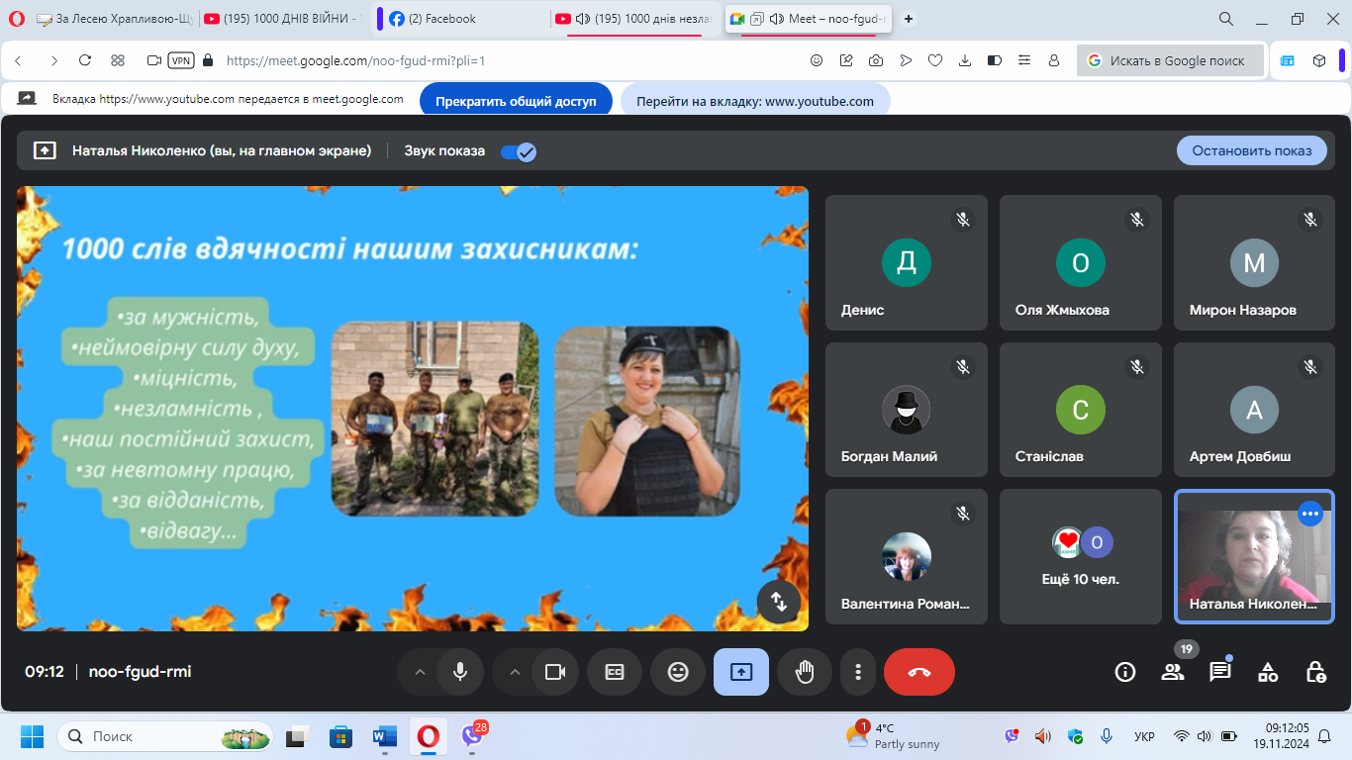Image resolution: width=1352 pixels, height=760 pixels.
Task: Click the present screen button
Action: pyautogui.click(x=741, y=672)
